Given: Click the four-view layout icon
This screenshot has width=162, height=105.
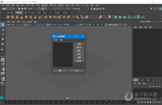Looking at the screenshot, I should click(3, 65).
